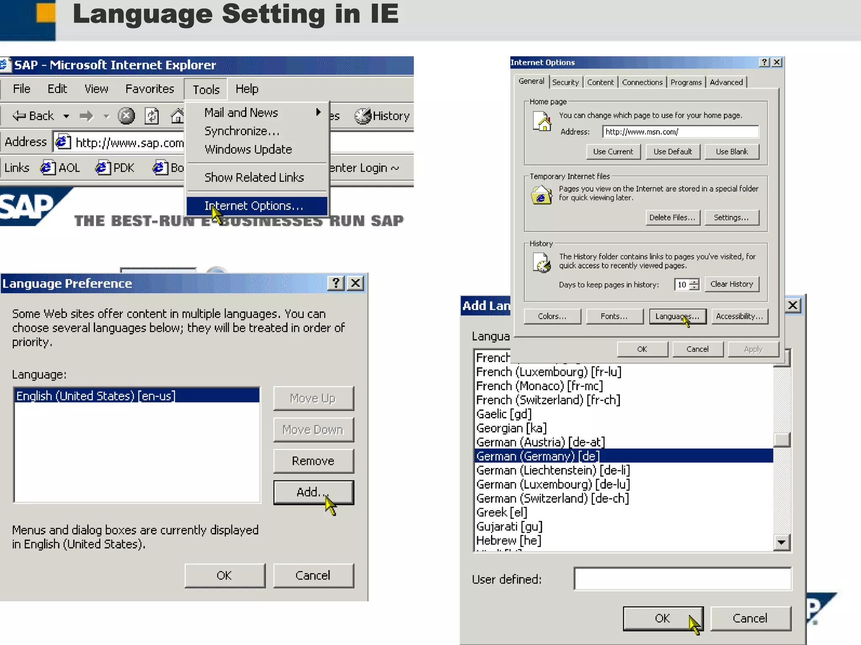
Task: Click the Refresh icon in IE toolbar
Action: tap(152, 116)
